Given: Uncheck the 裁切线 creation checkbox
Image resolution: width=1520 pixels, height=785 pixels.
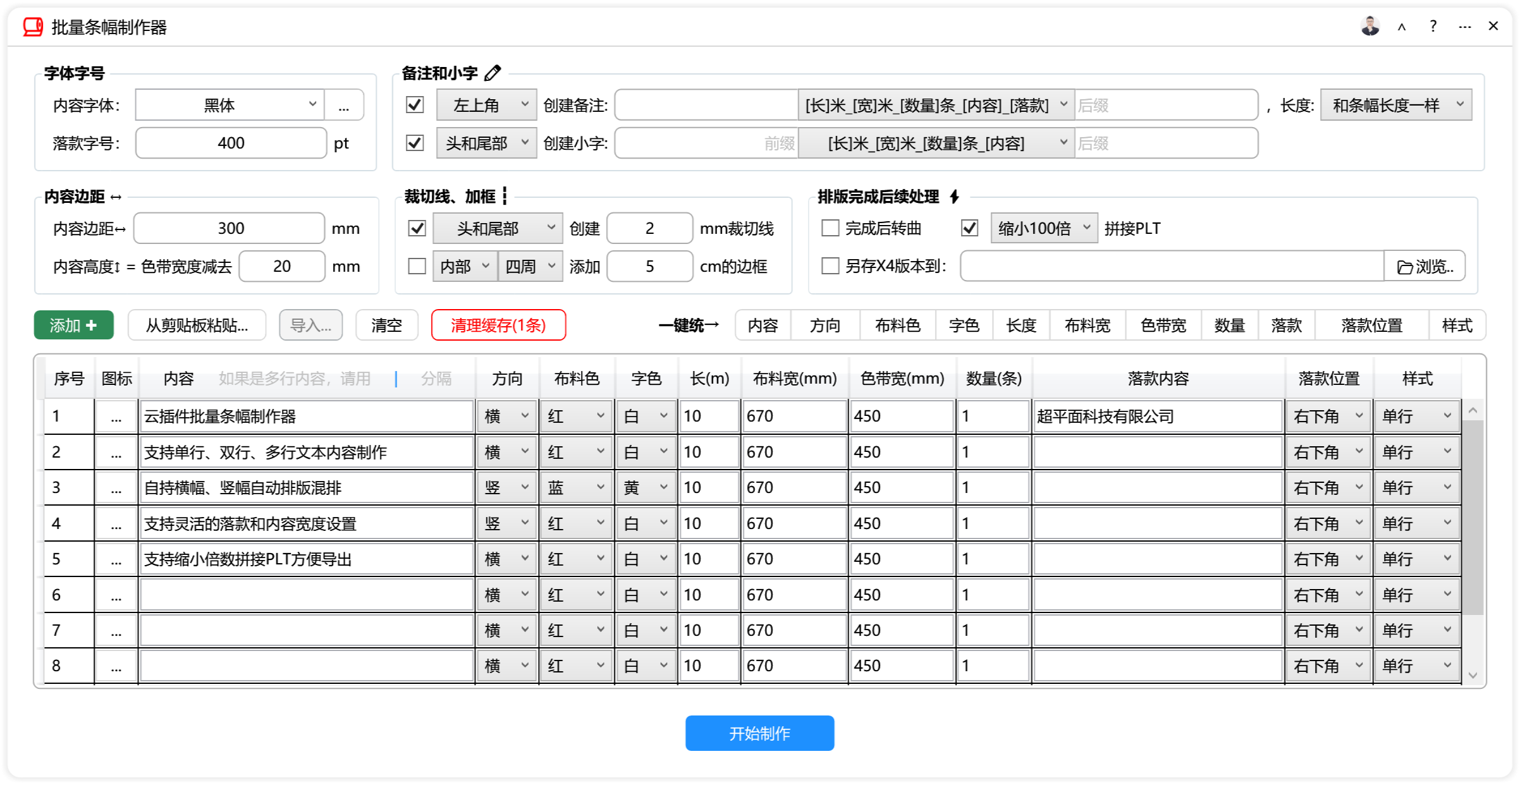Looking at the screenshot, I should click(x=417, y=228).
